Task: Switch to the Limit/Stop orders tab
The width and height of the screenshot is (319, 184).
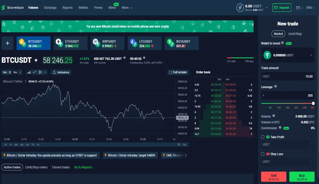Action: click(x=36, y=167)
